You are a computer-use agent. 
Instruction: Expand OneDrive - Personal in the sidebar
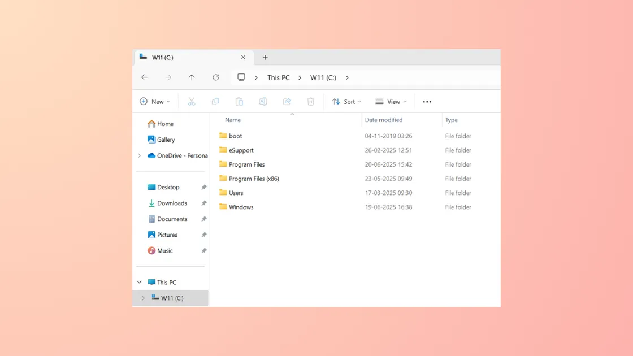139,155
